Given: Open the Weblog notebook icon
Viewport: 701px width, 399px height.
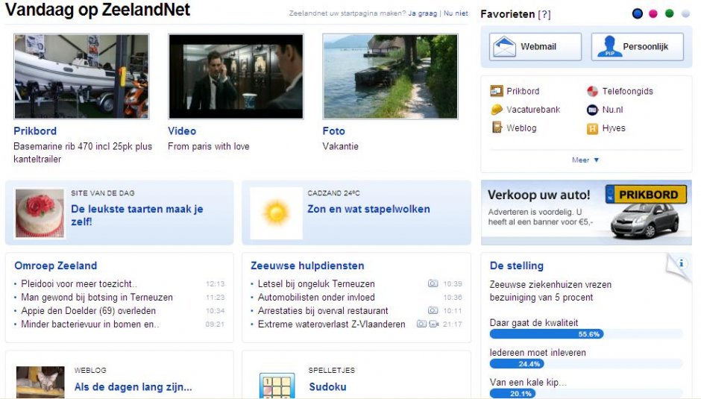Looking at the screenshot, I should click(497, 128).
